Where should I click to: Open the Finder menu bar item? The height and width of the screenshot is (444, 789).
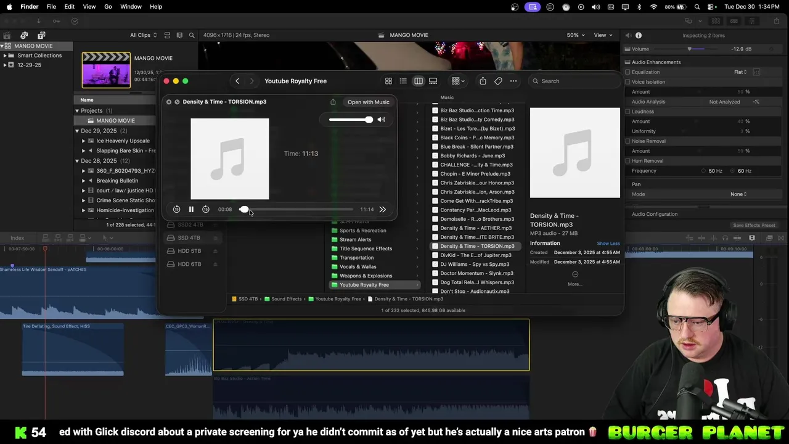point(30,7)
